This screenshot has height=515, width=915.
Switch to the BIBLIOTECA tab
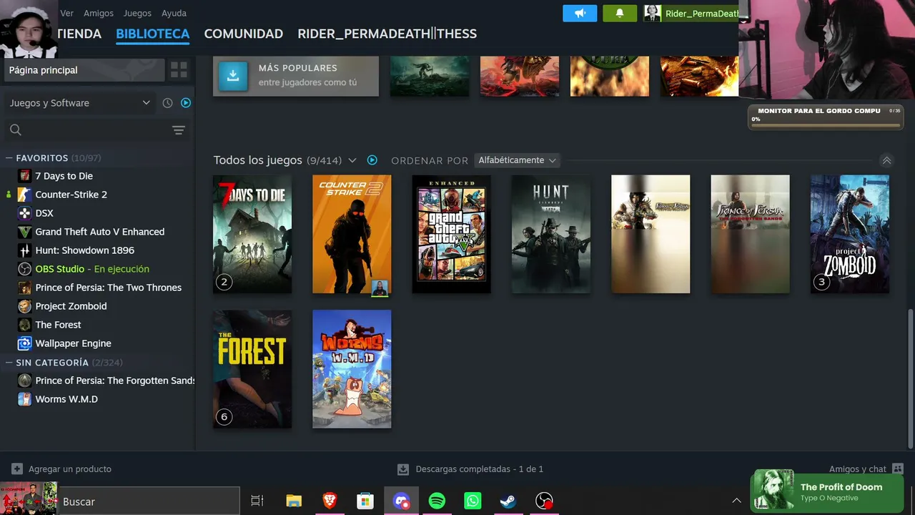click(152, 34)
